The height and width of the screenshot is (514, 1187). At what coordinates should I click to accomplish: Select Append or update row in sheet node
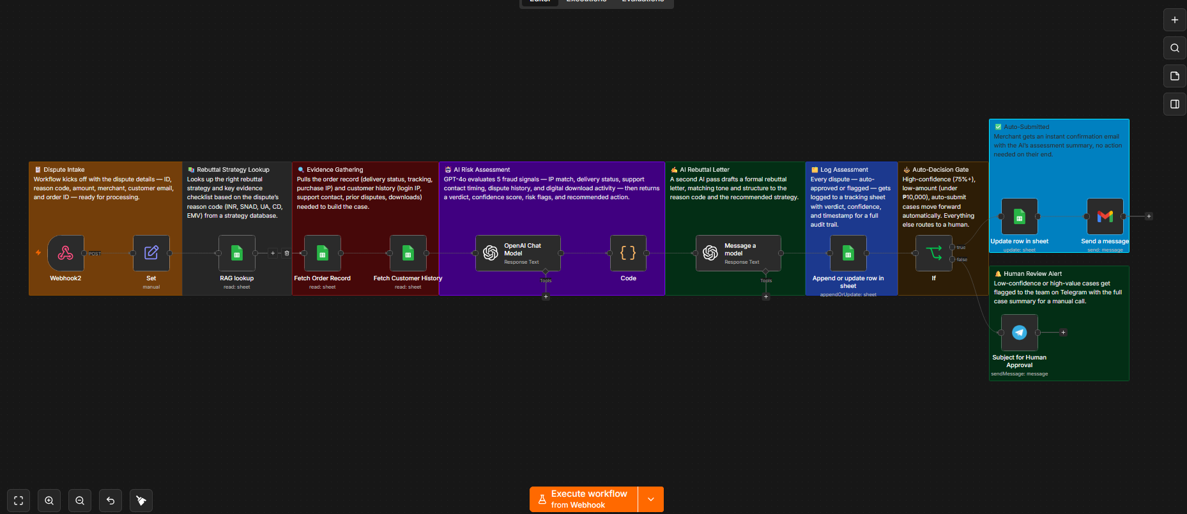tap(848, 253)
